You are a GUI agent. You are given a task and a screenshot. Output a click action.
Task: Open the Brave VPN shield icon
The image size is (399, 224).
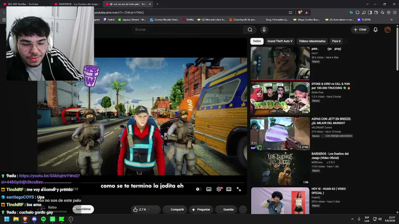[389, 12]
